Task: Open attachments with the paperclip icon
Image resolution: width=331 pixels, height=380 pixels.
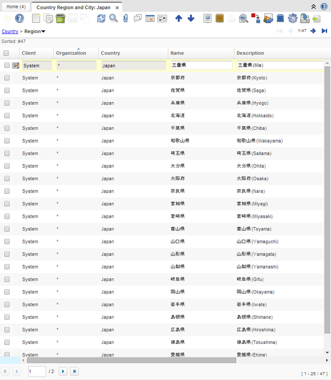Action: (125, 18)
